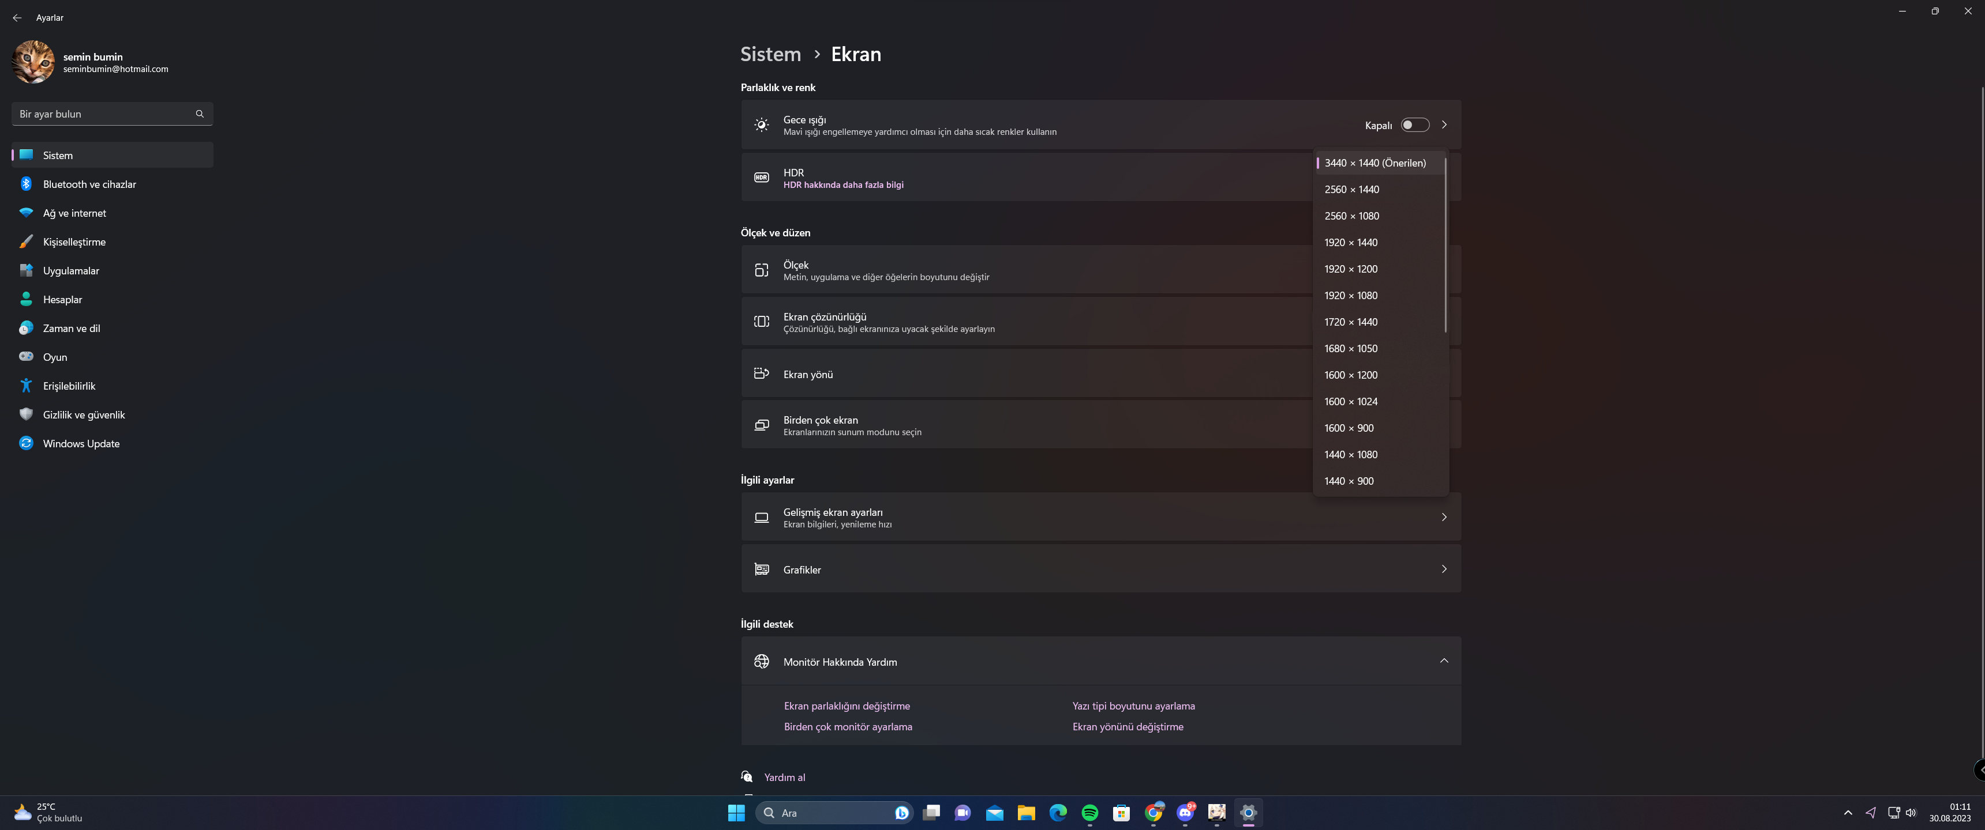Open Bluetooth ve cihazlar settings
Viewport: 1985px width, 830px height.
(89, 184)
